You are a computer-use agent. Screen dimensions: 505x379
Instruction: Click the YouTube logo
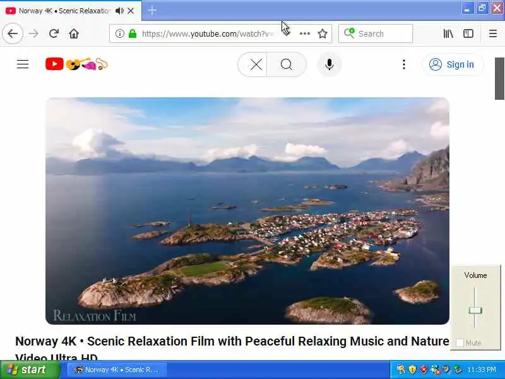coord(76,64)
